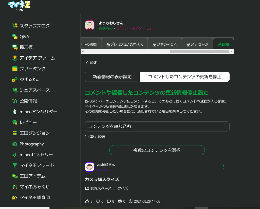This screenshot has height=209, width=260.
Task: Open the three-dot menu on yoshi君さん post
Action: click(223, 167)
